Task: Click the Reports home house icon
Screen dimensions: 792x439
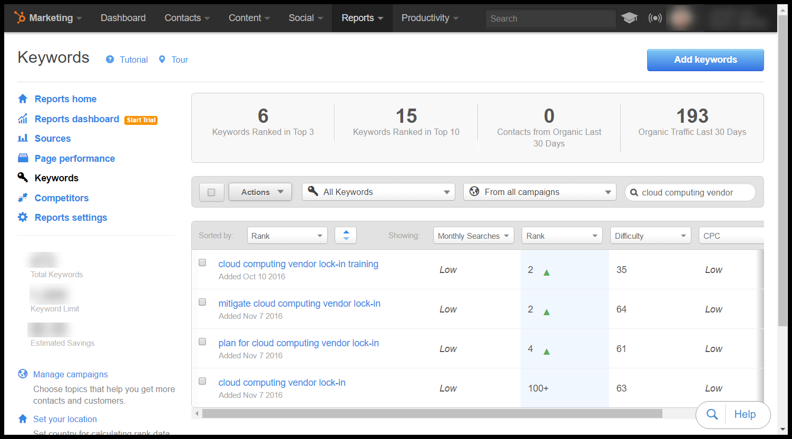Action: [x=23, y=99]
